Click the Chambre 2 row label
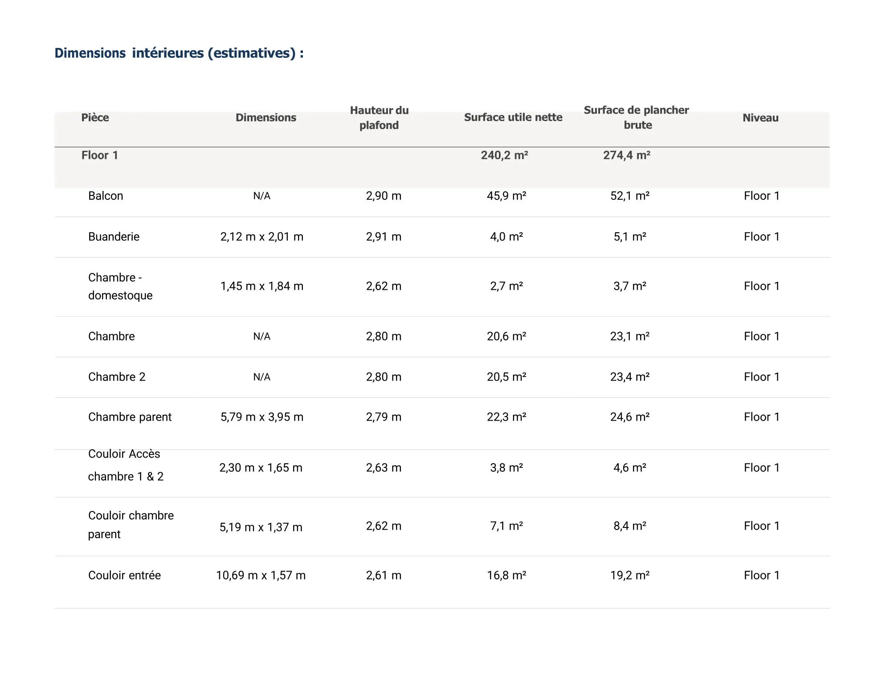This screenshot has height=681, width=882. click(117, 377)
